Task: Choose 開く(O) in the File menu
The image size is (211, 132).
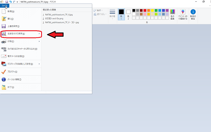Action: (21, 19)
